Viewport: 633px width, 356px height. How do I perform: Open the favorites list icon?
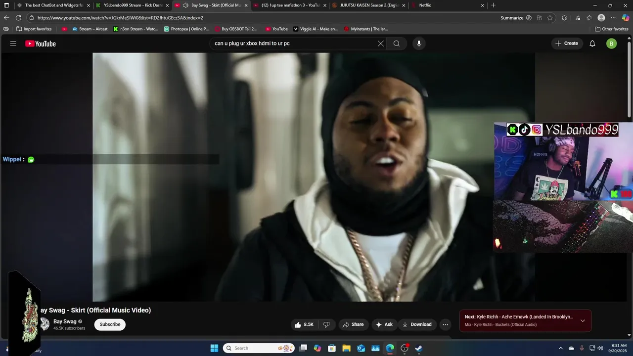pos(589,18)
